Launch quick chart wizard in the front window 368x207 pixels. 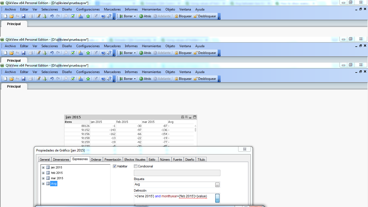point(81,79)
